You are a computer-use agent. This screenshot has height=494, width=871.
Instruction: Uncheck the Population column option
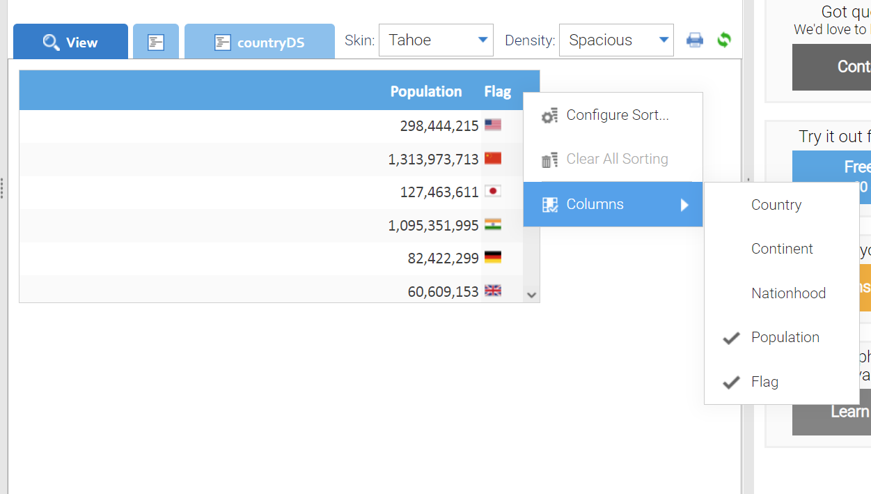[785, 338]
